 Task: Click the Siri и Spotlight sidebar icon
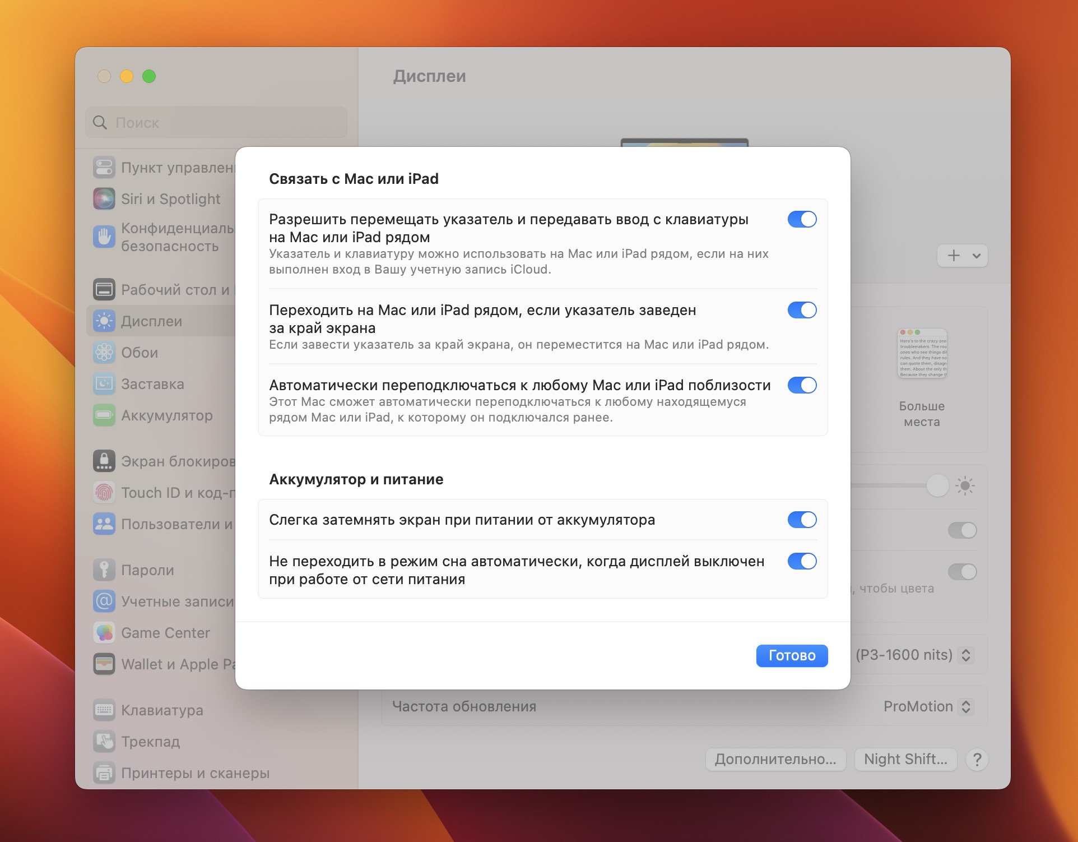(104, 199)
